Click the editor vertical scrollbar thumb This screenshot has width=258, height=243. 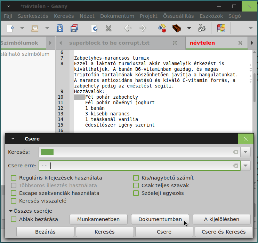tap(255, 88)
